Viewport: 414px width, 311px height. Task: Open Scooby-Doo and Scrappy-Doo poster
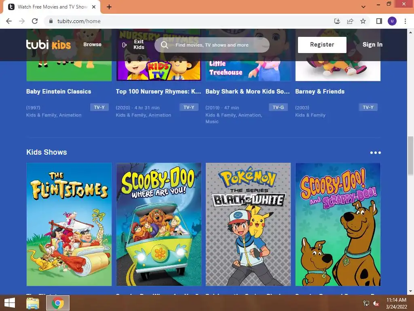pyautogui.click(x=338, y=224)
